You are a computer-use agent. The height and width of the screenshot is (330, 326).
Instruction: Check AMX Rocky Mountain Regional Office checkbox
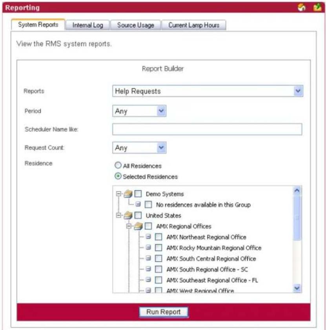(158, 248)
